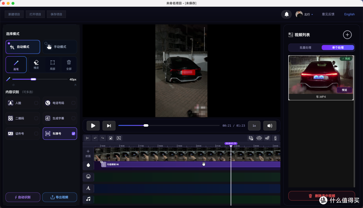Open the 北行 user account dropdown
Screen dimensions: 363x208
304,14
